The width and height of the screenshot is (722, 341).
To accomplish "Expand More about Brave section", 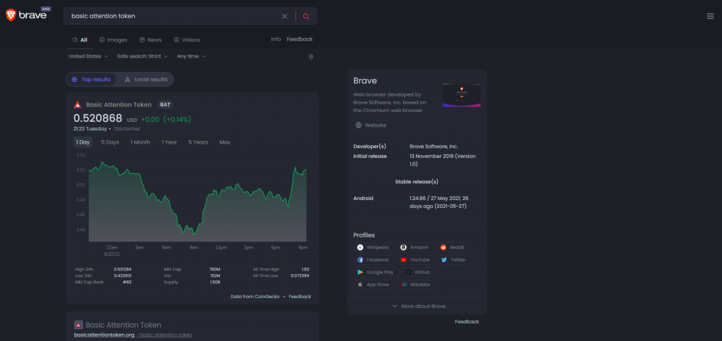I will 419,306.
